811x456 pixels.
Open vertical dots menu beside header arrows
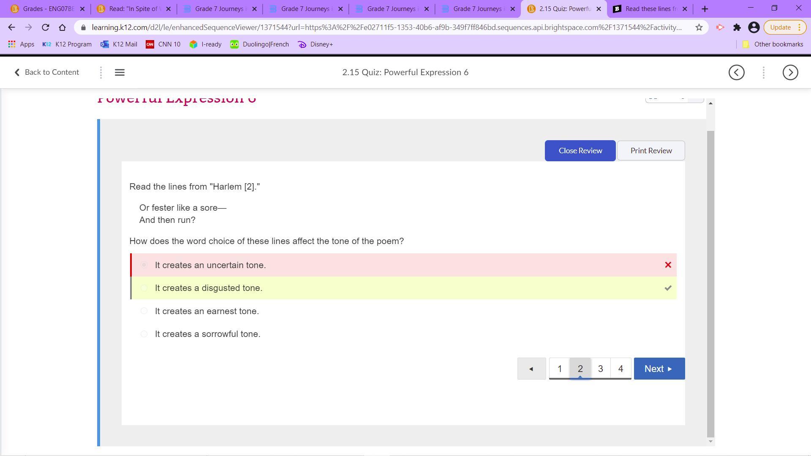click(763, 72)
